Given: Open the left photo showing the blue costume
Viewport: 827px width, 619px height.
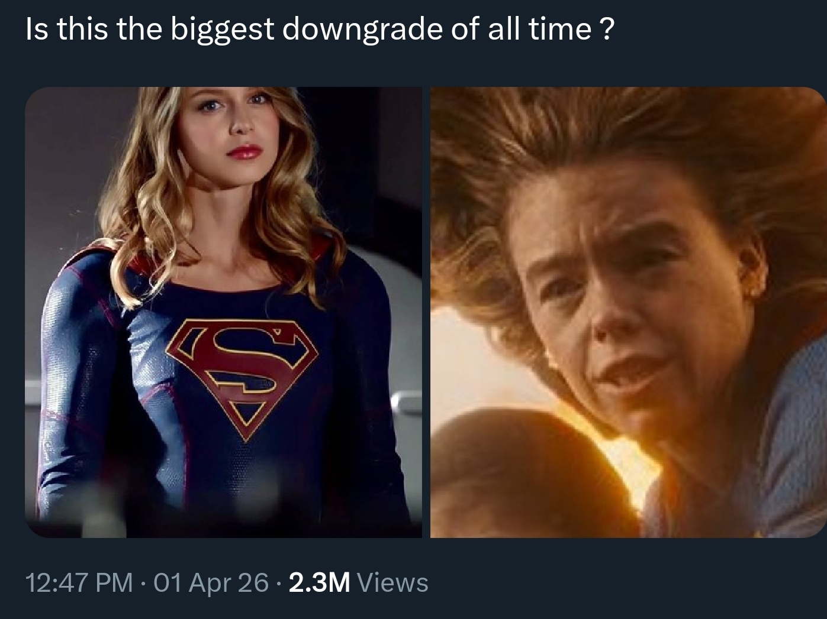Looking at the screenshot, I should click(223, 312).
